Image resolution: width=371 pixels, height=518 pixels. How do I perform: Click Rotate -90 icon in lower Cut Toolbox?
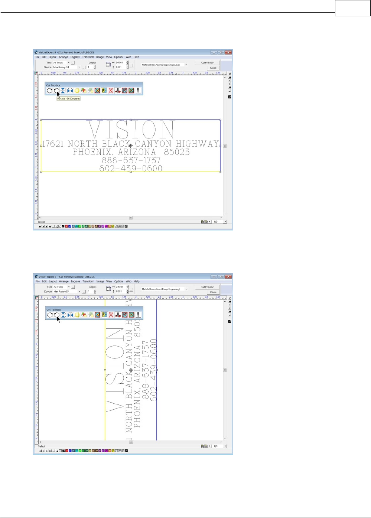click(57, 315)
